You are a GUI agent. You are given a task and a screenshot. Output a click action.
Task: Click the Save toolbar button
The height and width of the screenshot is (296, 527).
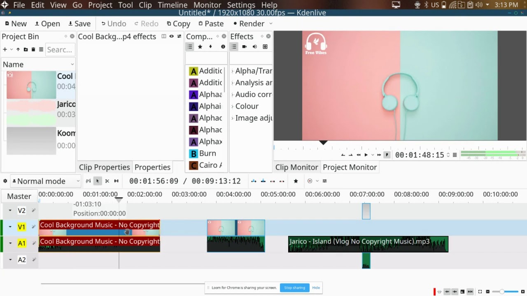(79, 23)
